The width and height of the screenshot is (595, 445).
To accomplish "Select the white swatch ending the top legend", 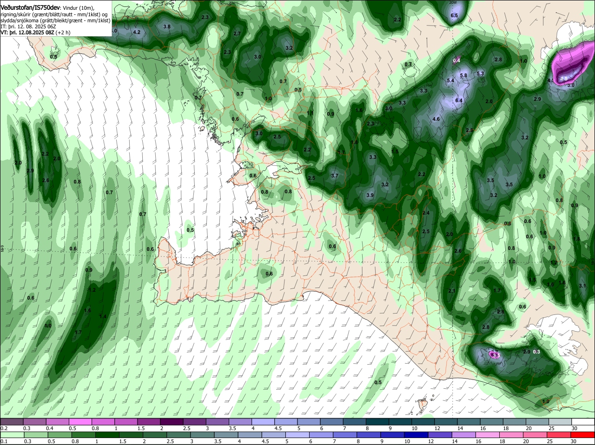I will (x=583, y=422).
